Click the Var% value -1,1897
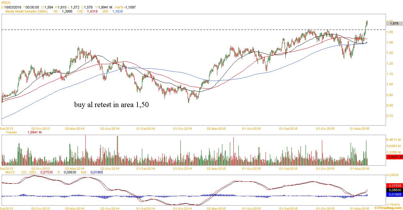The width and height of the screenshot is (403, 210). click(129, 7)
